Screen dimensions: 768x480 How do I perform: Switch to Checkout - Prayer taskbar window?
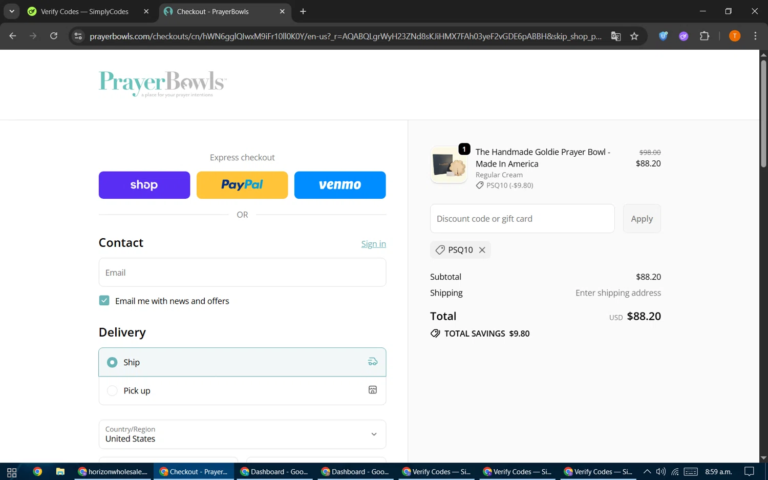[x=194, y=472]
